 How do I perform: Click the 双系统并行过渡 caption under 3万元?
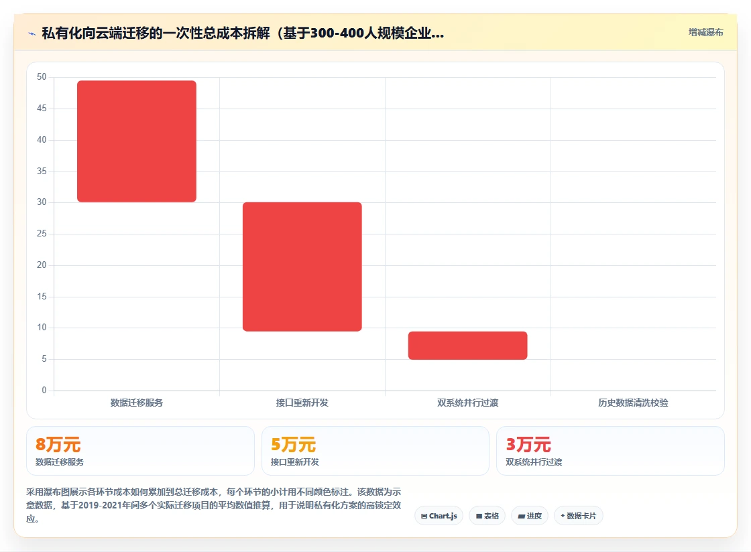(x=534, y=462)
